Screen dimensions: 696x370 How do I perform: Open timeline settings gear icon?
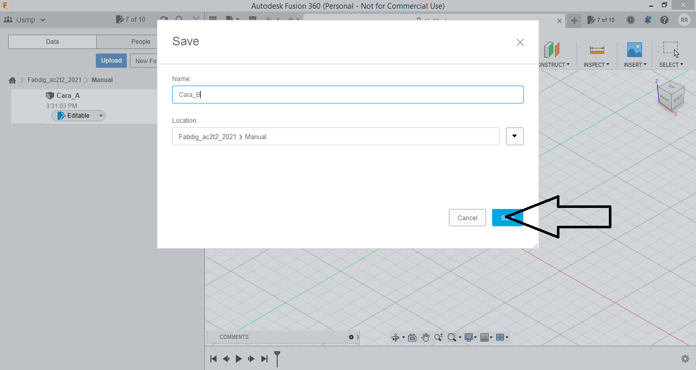coord(685,359)
